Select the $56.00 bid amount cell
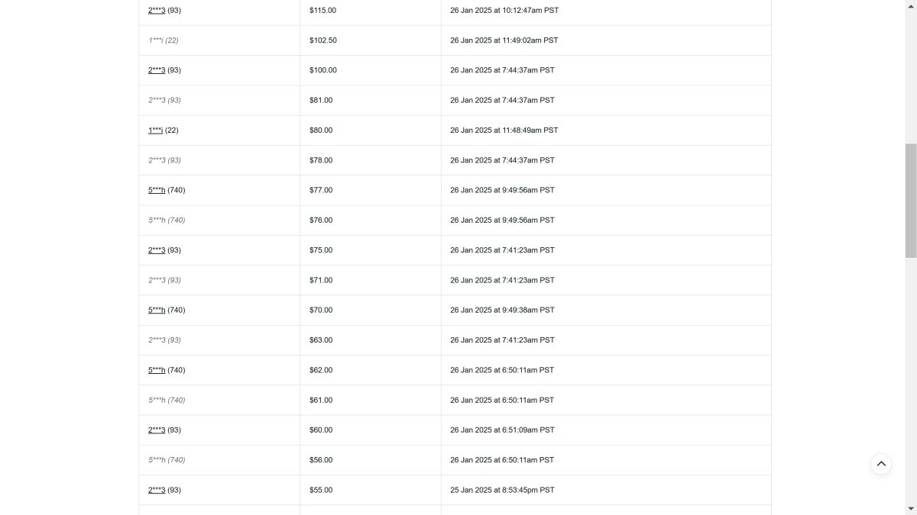 (x=371, y=460)
